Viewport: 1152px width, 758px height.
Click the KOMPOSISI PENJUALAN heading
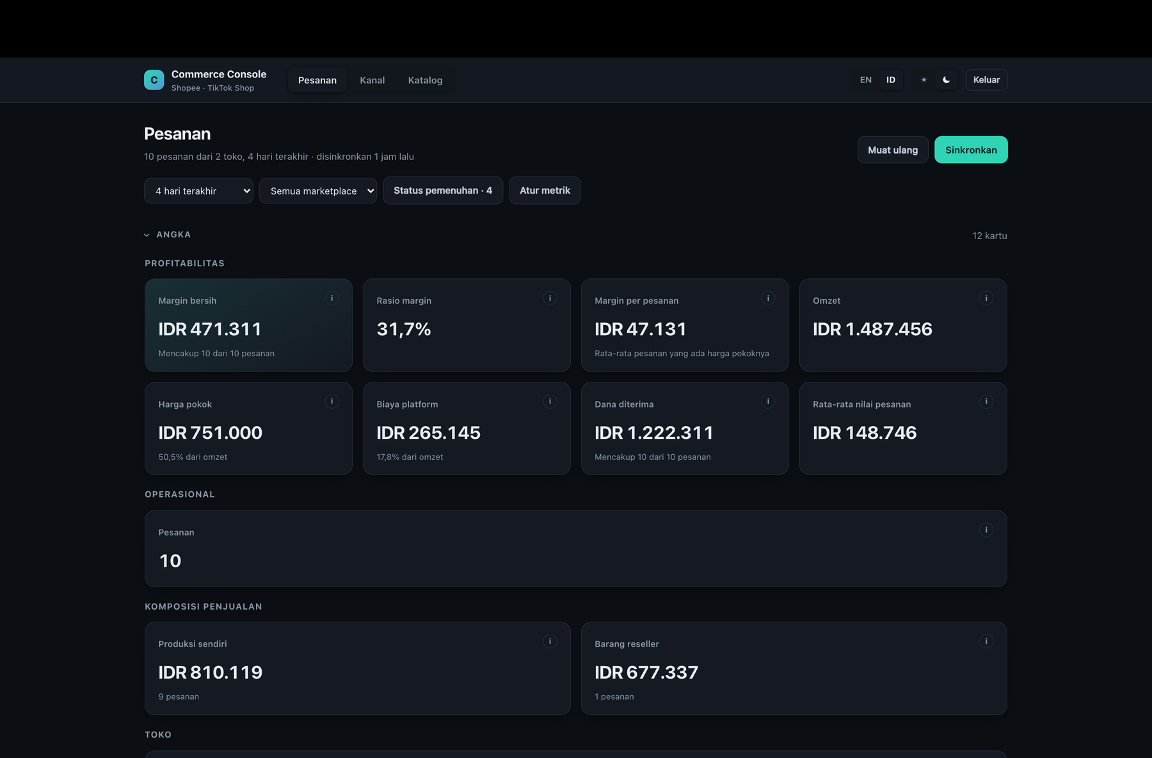[x=204, y=607]
